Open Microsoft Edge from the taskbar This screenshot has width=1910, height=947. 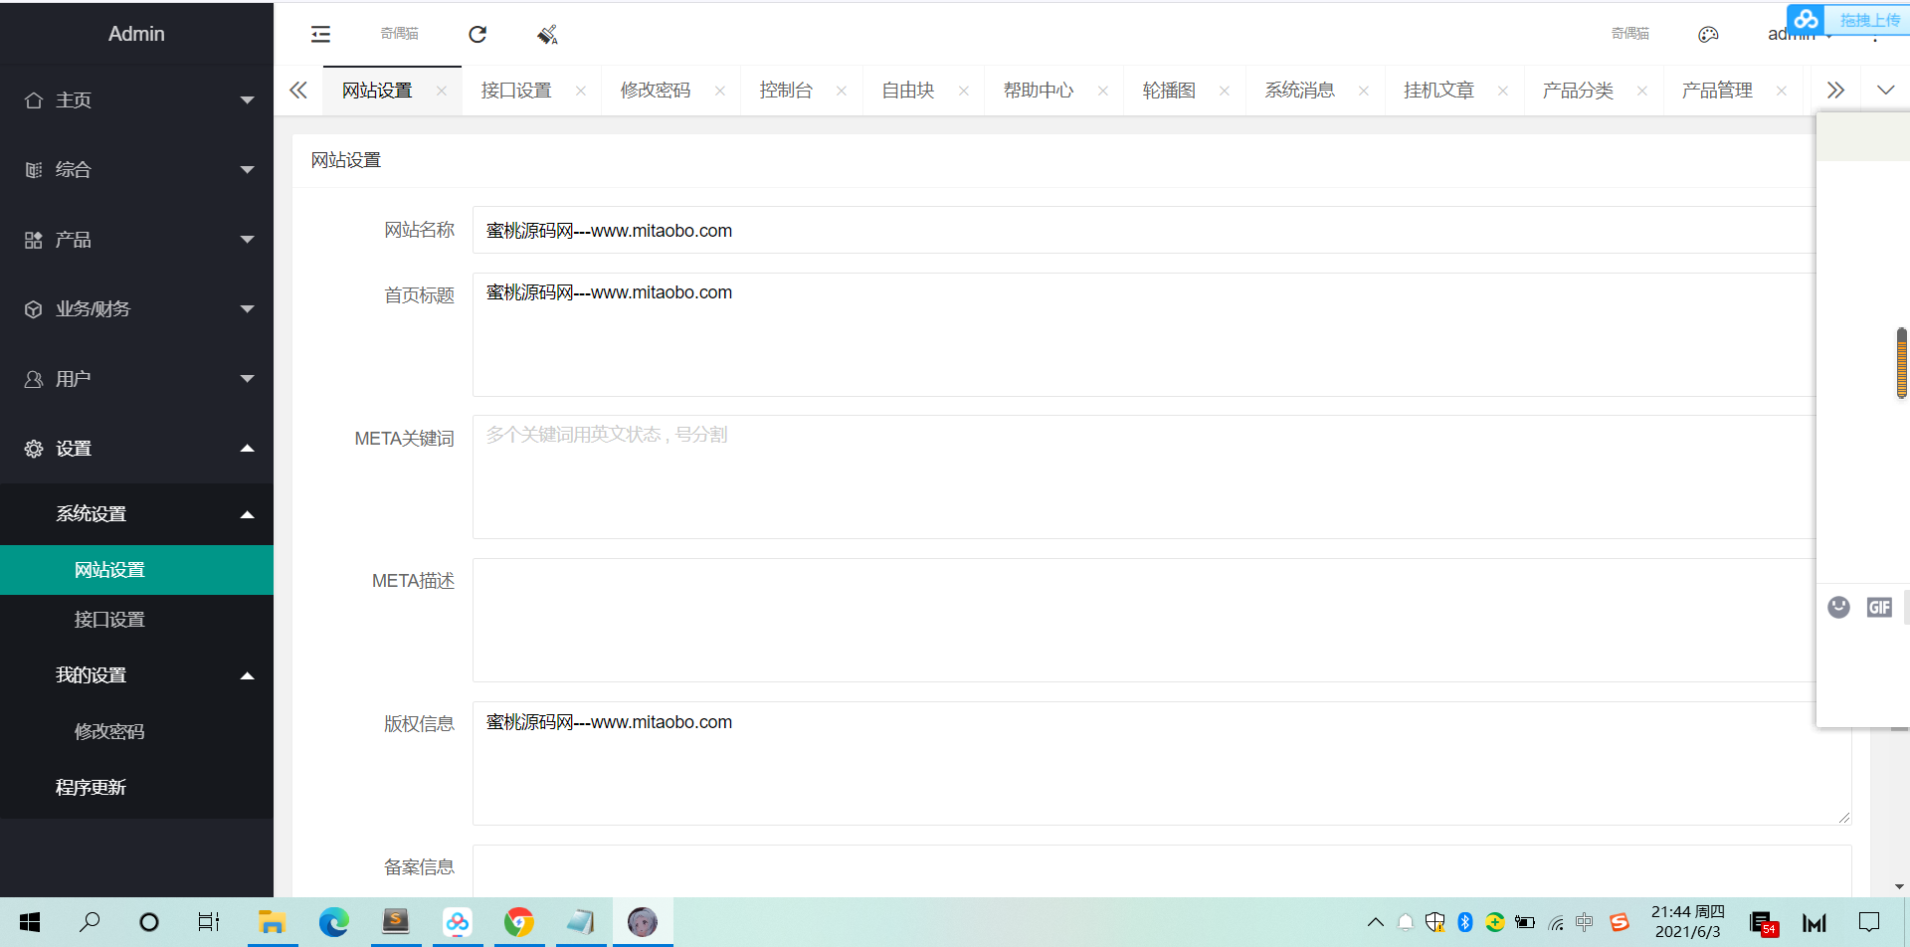coord(334,922)
